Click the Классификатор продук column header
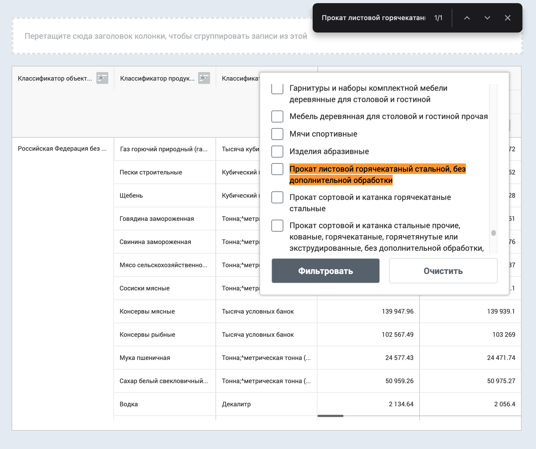 157,78
